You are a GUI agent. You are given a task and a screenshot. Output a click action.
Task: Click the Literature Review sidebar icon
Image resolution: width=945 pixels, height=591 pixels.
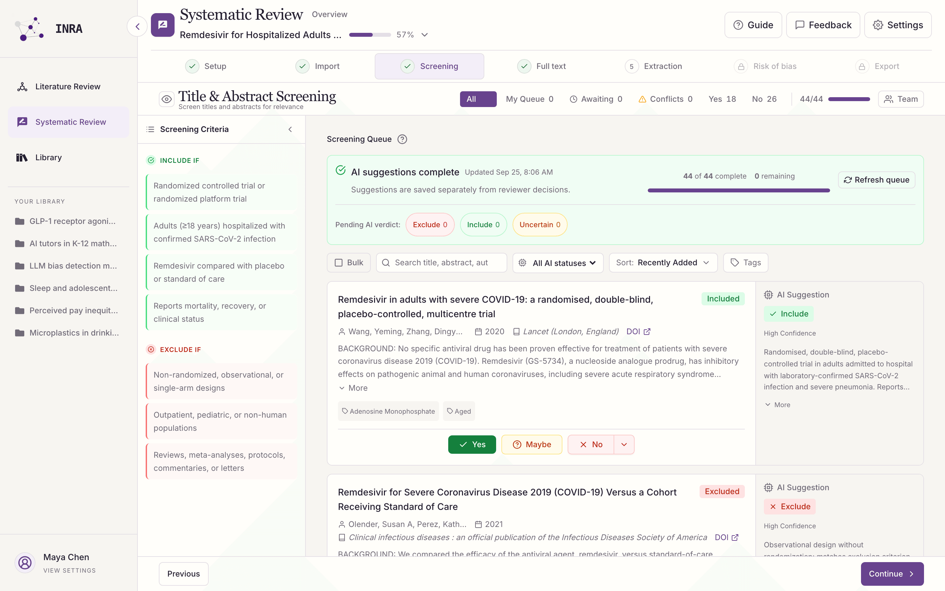coord(22,86)
